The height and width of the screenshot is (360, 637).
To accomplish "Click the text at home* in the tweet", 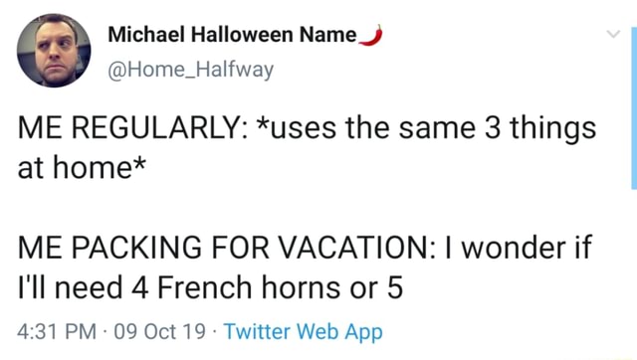I will click(x=82, y=168).
